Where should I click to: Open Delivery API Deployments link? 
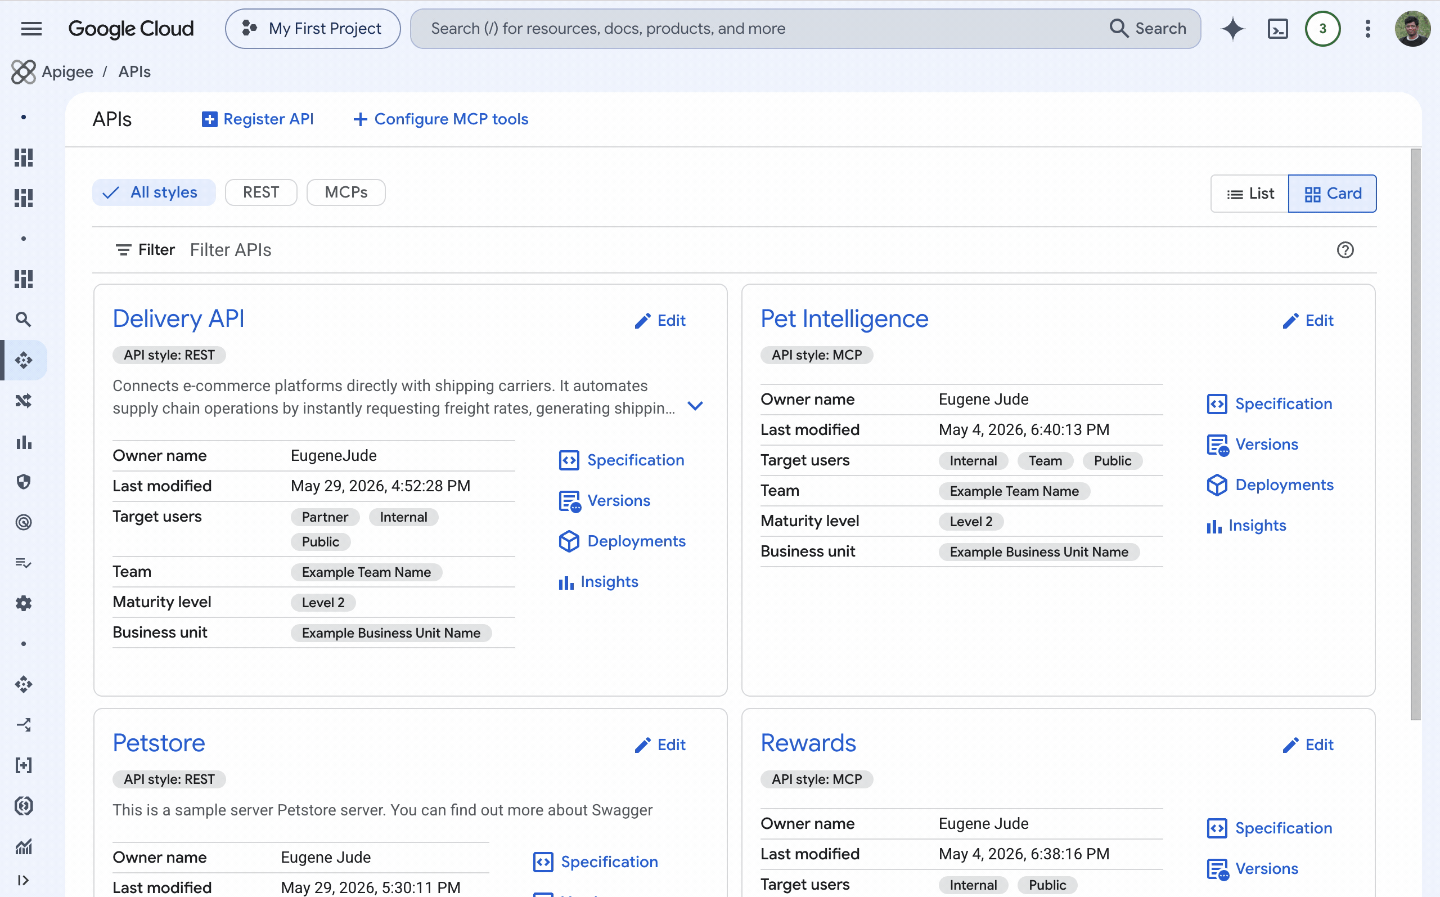tap(622, 541)
